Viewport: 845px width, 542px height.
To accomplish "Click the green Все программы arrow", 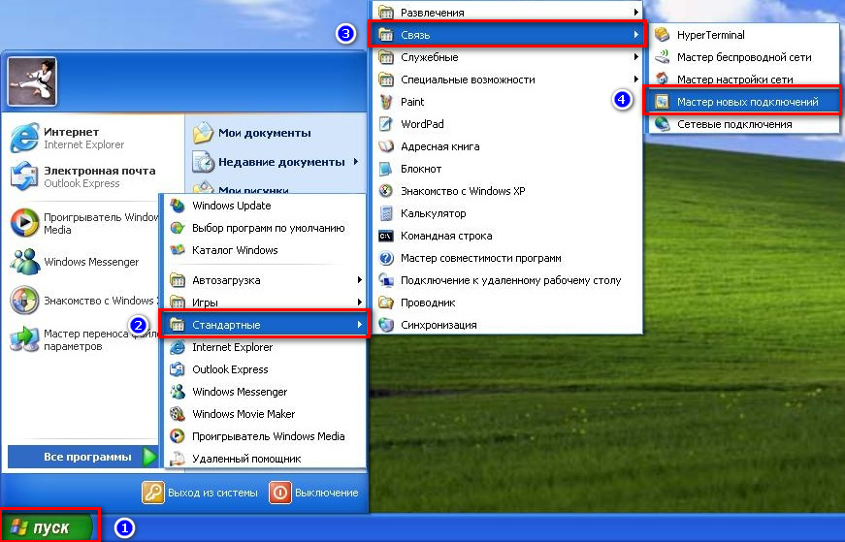I will point(149,457).
